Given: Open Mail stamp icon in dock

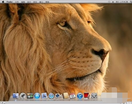Looking at the screenshot, I should [44, 96].
